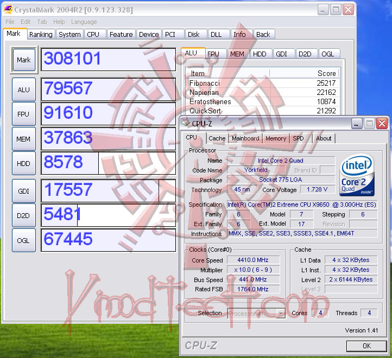This screenshot has width=392, height=358.
Task: Click the total Mark score 308101
Action: pos(108,60)
